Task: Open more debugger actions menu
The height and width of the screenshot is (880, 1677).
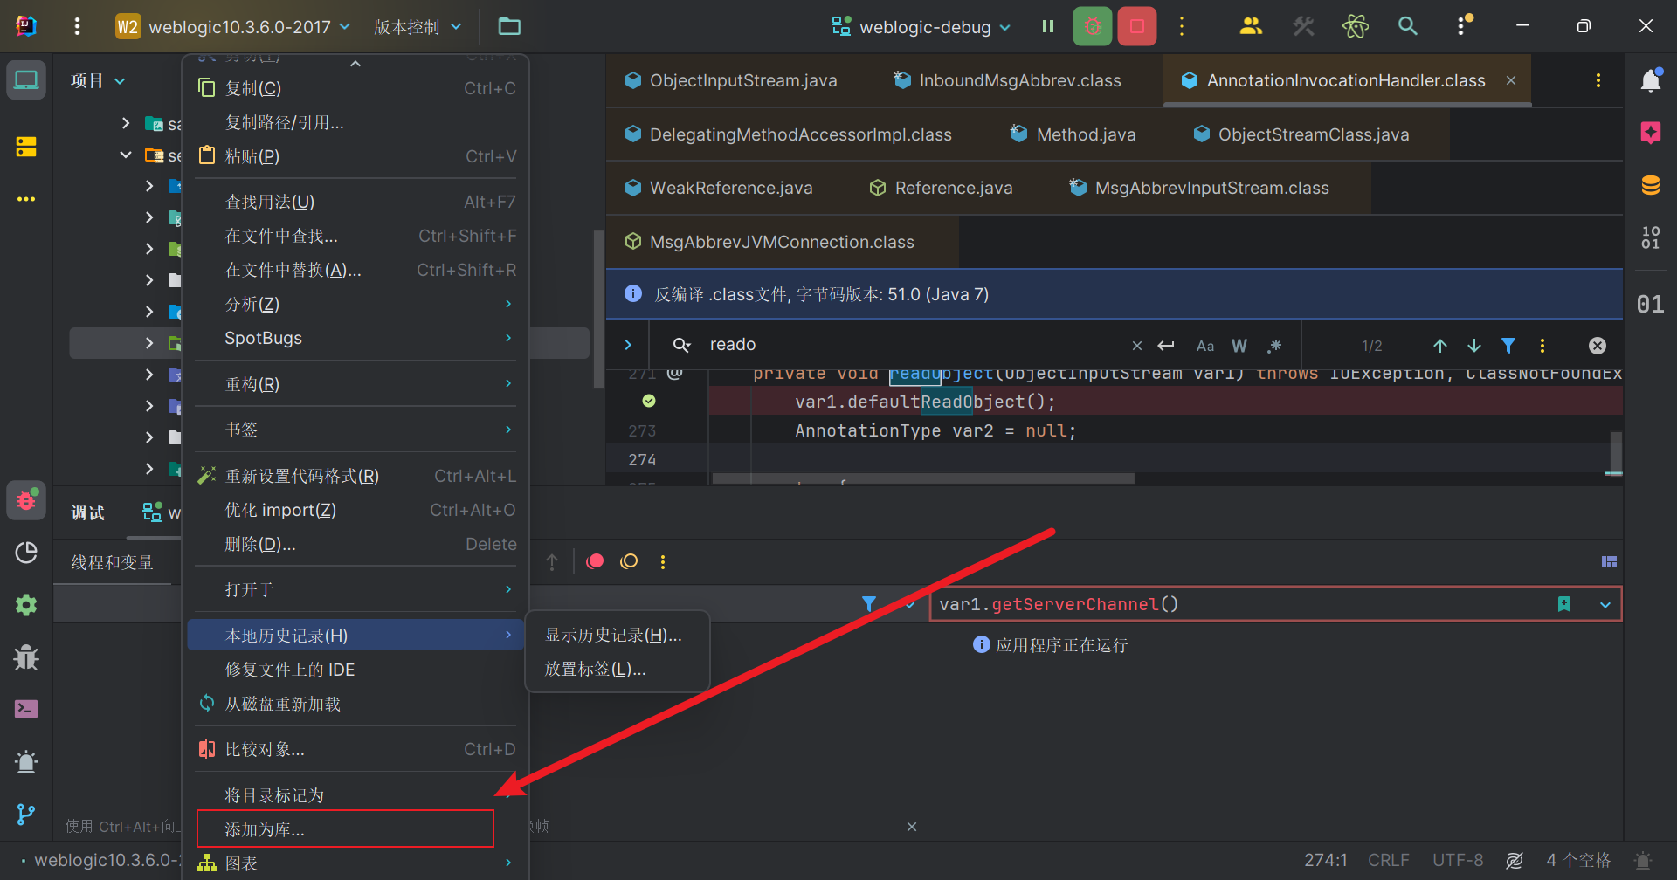Action: (663, 561)
